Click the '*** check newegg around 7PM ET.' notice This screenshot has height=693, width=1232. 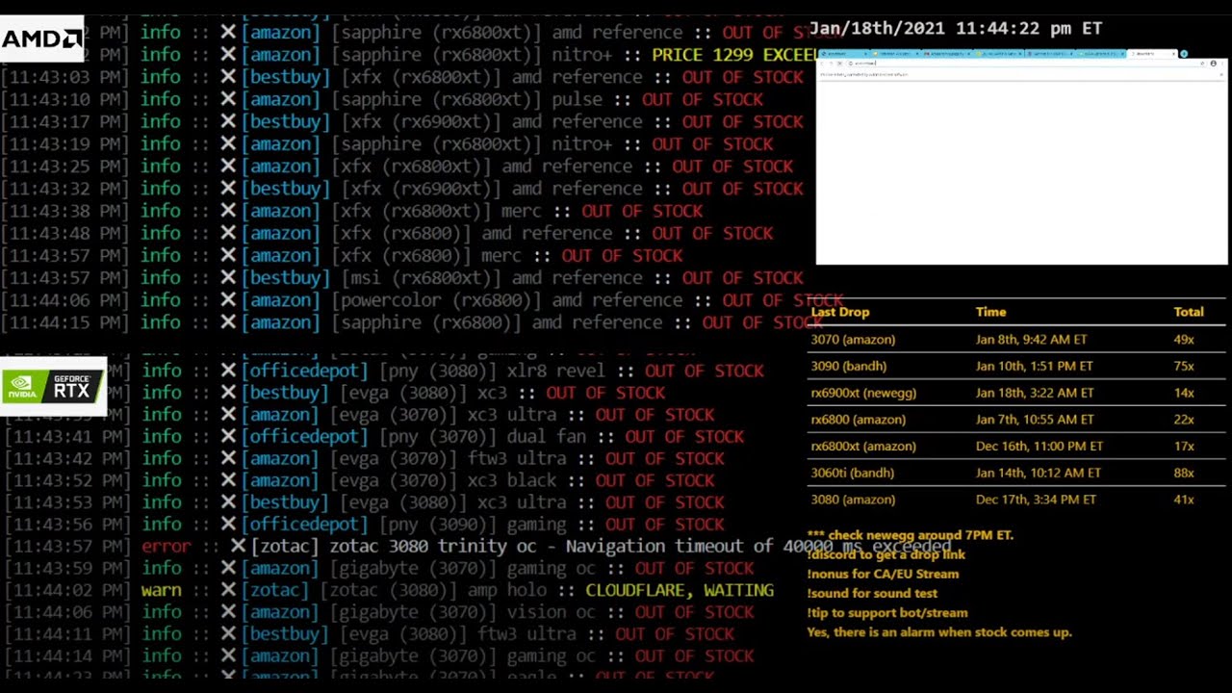(911, 535)
